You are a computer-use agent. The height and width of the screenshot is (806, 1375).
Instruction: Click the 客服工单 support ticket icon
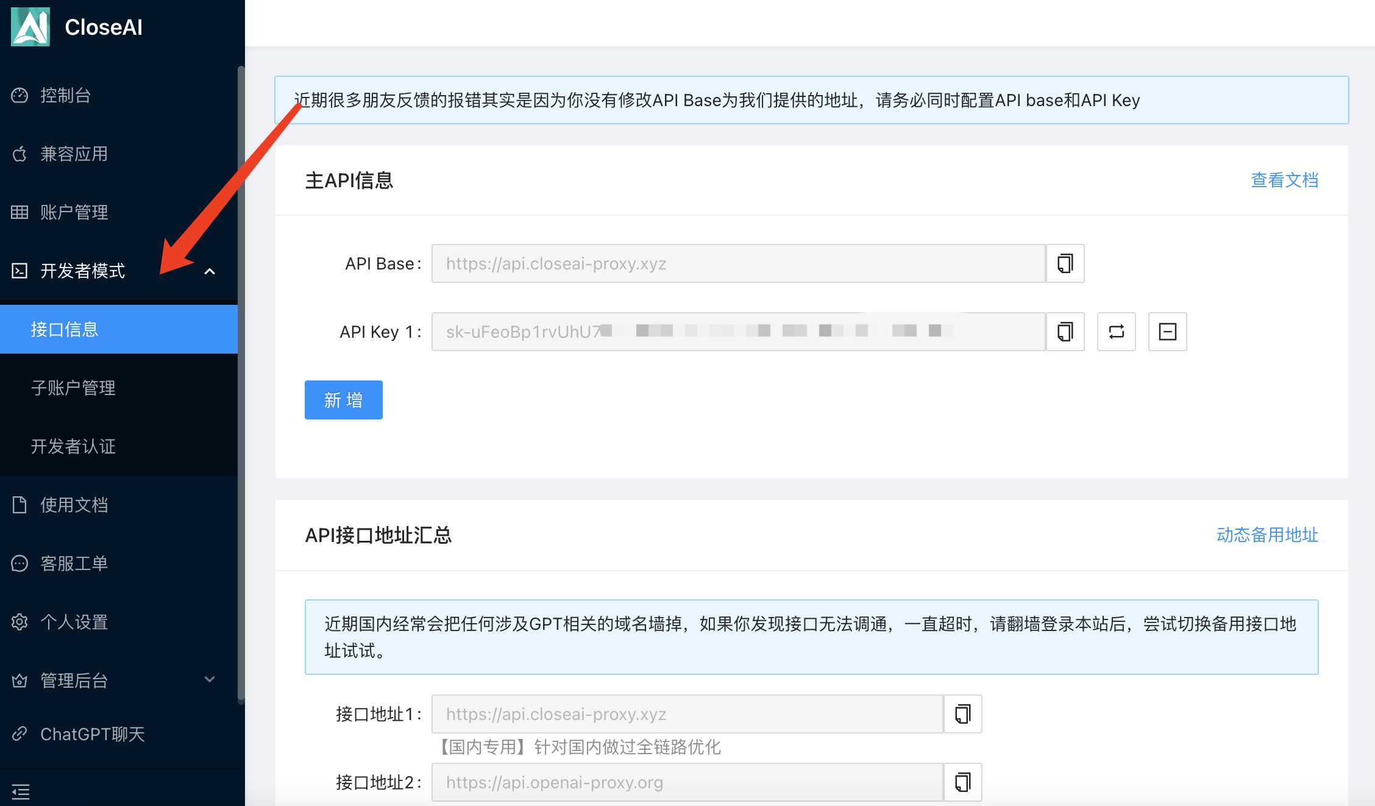(x=20, y=563)
